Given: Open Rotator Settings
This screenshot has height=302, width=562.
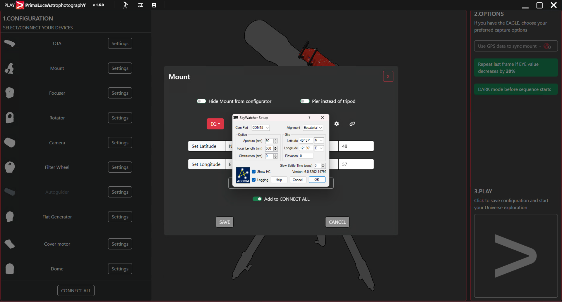Looking at the screenshot, I should pyautogui.click(x=120, y=118).
